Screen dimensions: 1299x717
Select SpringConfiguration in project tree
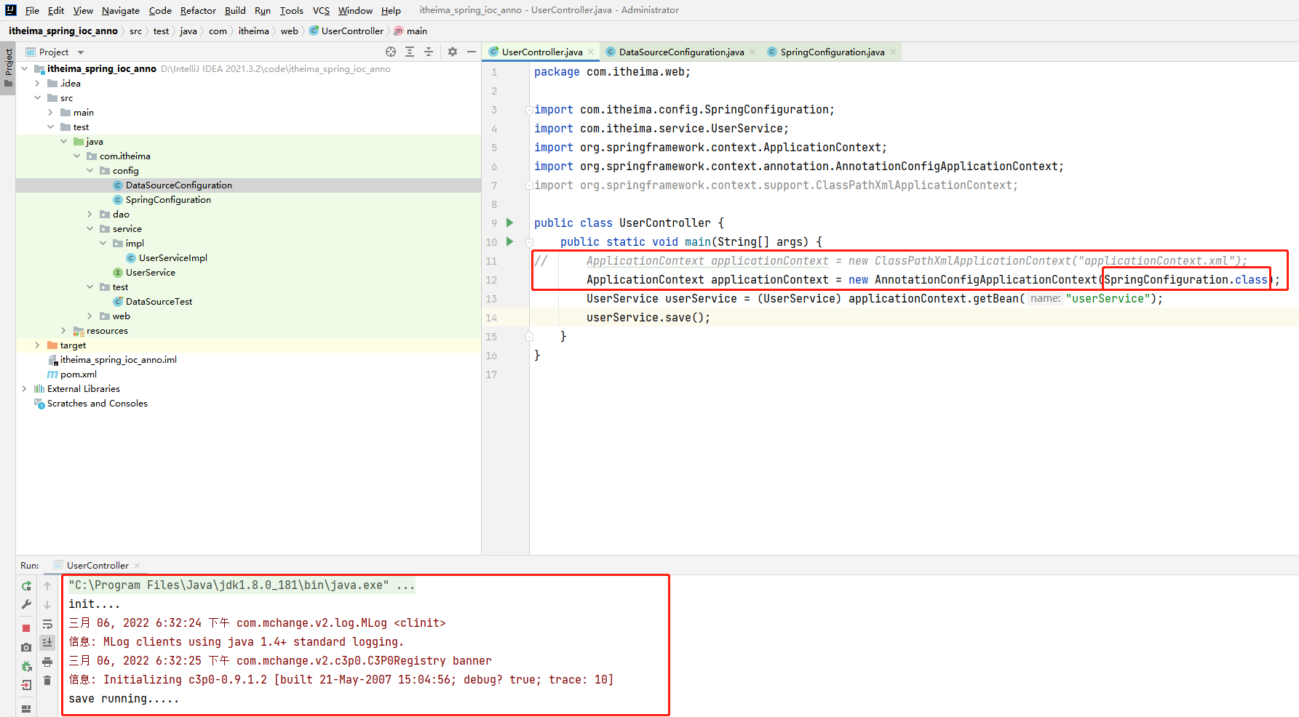coord(168,199)
